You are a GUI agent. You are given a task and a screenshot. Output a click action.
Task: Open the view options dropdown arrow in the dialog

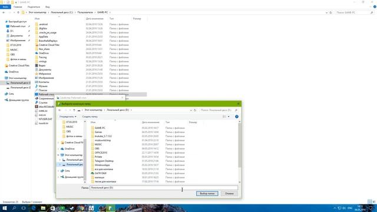pyautogui.click(x=229, y=117)
